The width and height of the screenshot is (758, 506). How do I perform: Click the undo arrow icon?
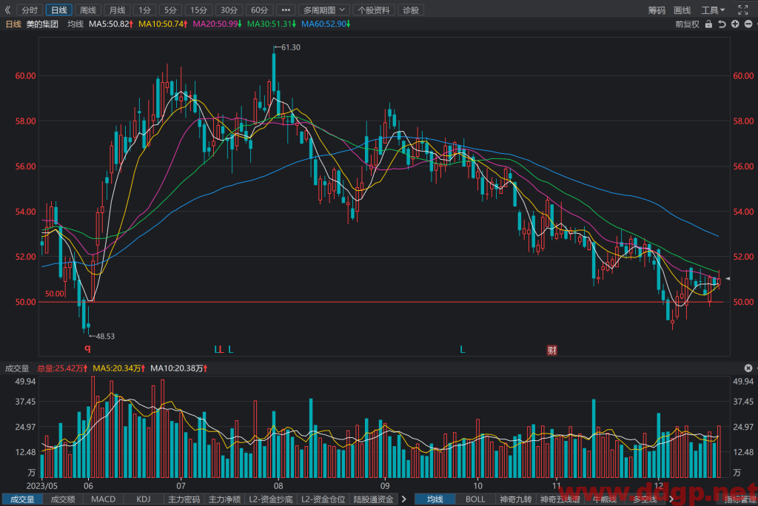[x=722, y=24]
